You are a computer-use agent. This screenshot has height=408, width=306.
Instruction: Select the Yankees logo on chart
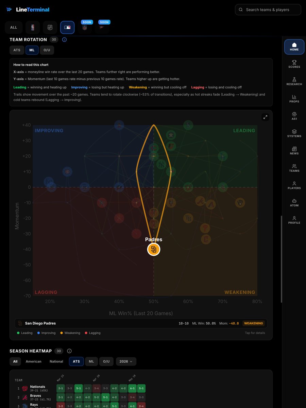pos(160,164)
